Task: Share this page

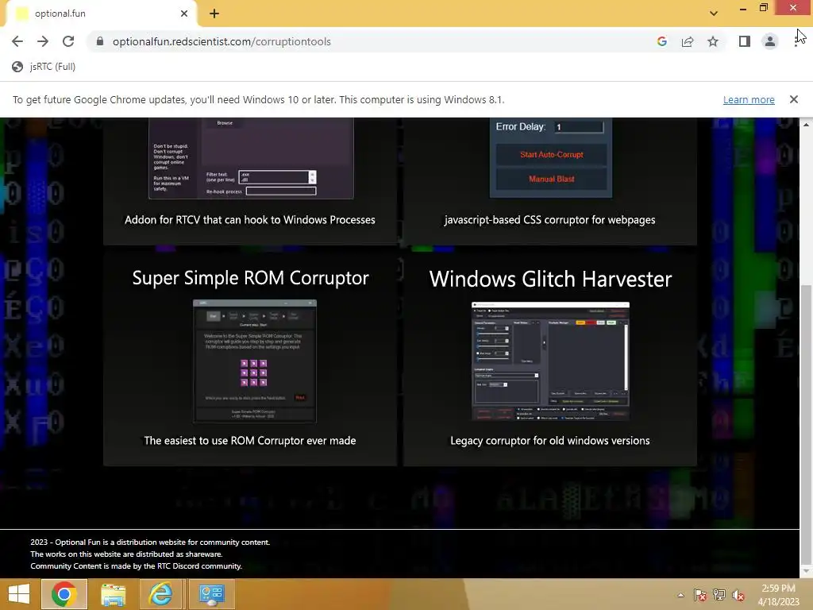Action: 688,41
